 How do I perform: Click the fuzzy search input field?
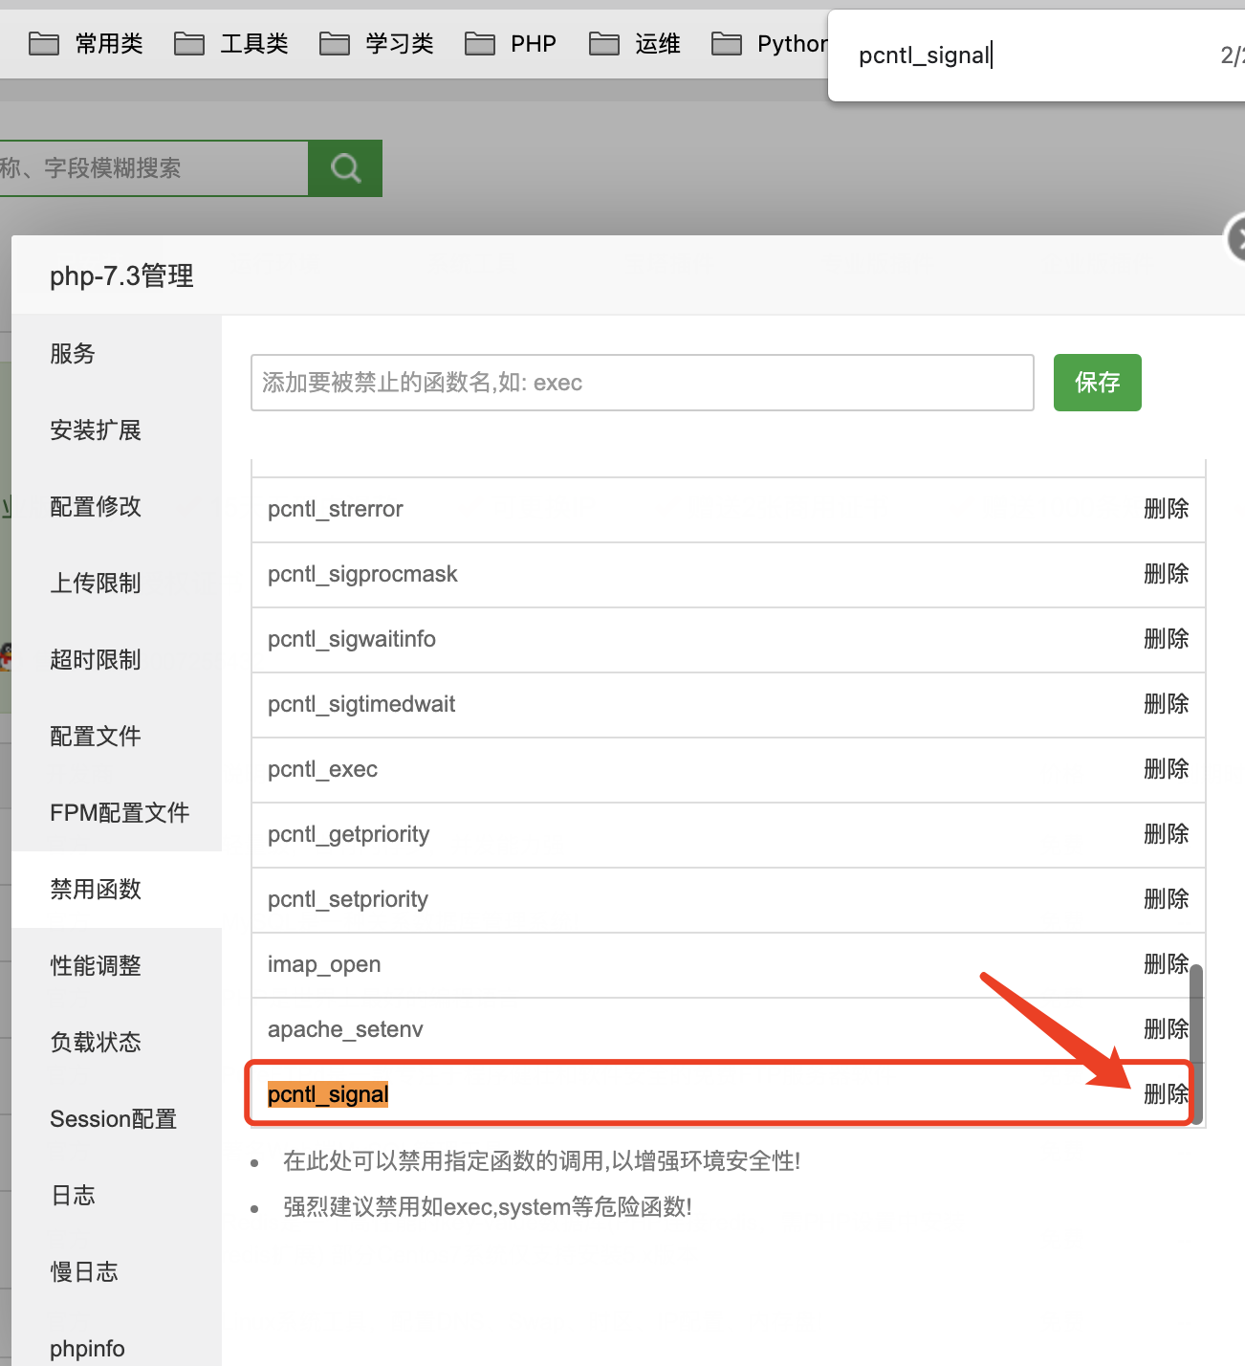154,168
